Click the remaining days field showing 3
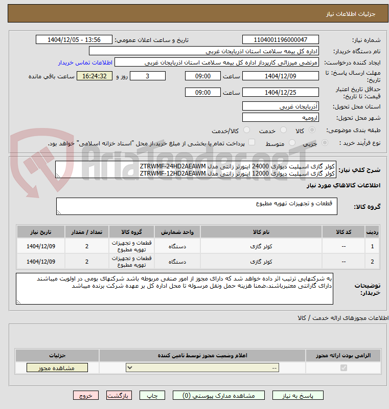The height and width of the screenshot is (409, 389). pyautogui.click(x=147, y=76)
